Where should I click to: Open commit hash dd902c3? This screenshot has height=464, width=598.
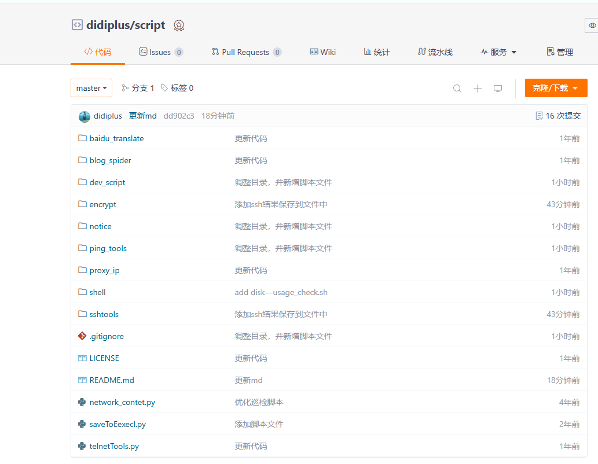pos(179,116)
